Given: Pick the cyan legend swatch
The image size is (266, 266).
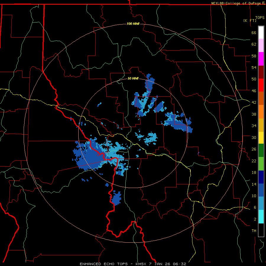Looking at the screenshot, I should click(261, 217).
